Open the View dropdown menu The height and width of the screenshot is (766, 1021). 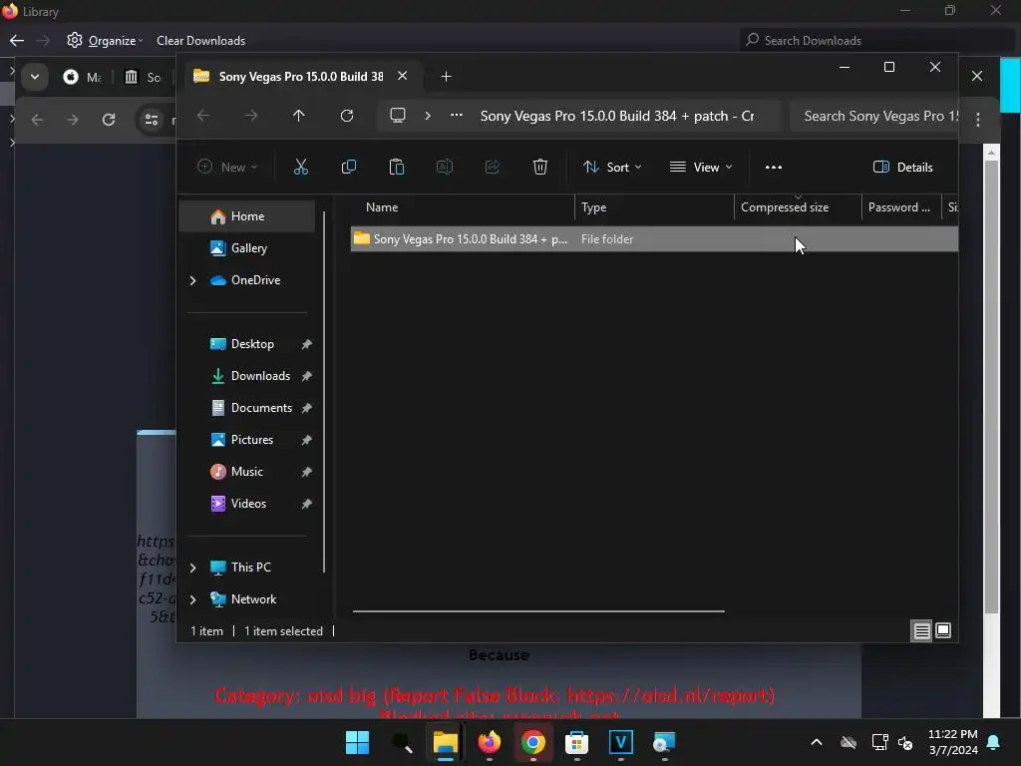click(701, 168)
